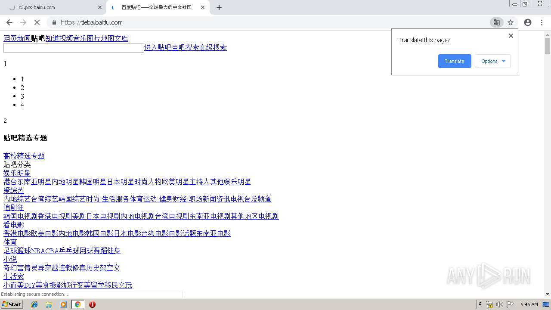Open the Windows Start menu

tap(12, 304)
